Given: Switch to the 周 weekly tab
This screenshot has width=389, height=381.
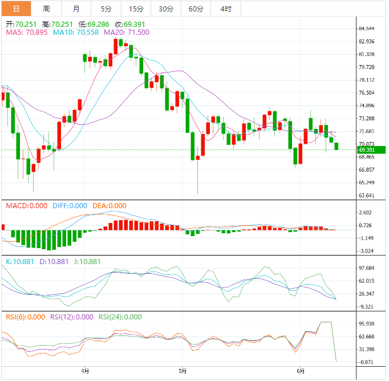Looking at the screenshot, I should tap(46, 9).
